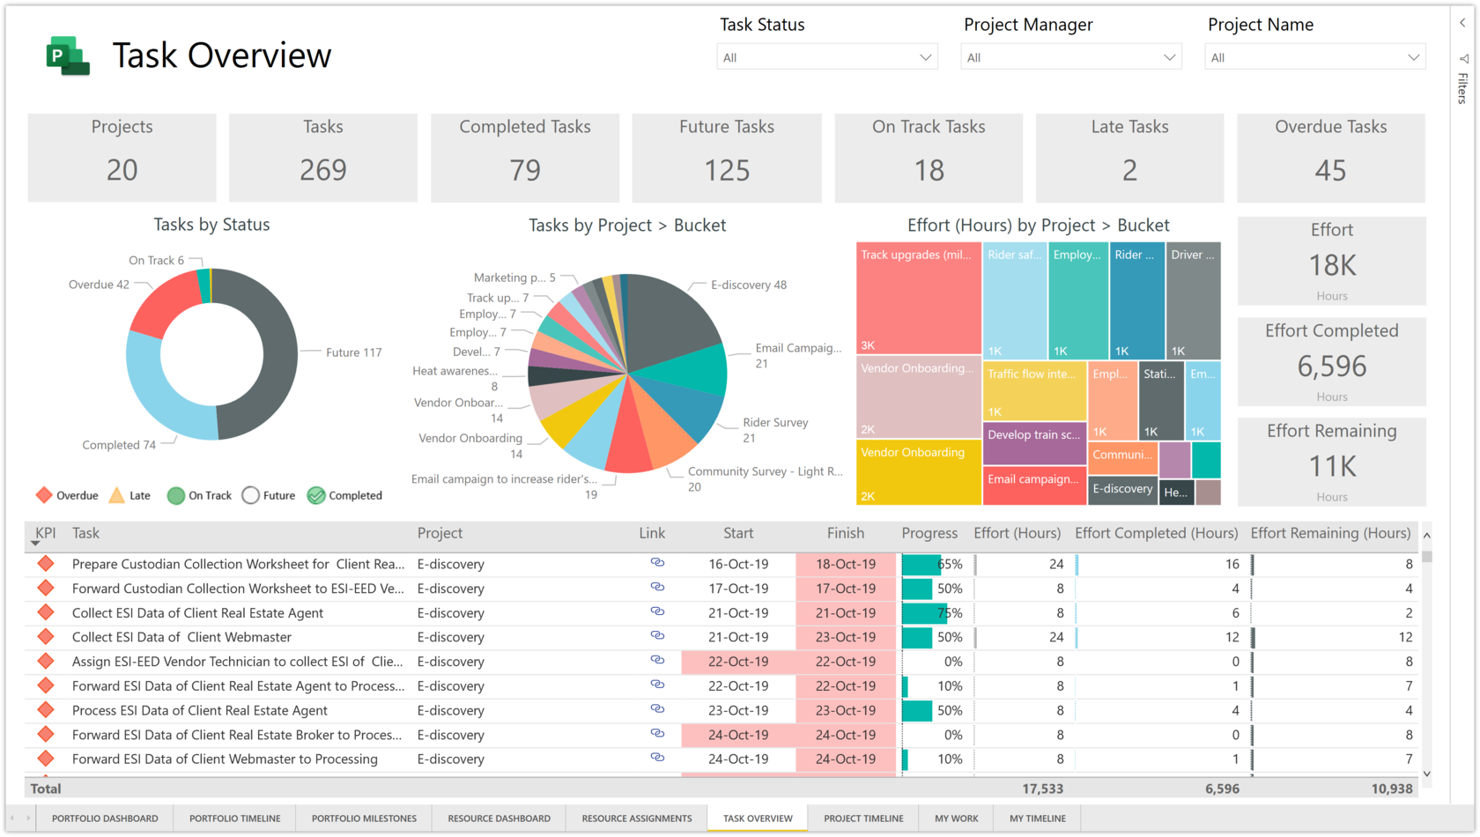Click previous page tabs arrow at bottom left
1480x837 pixels.
coord(13,818)
